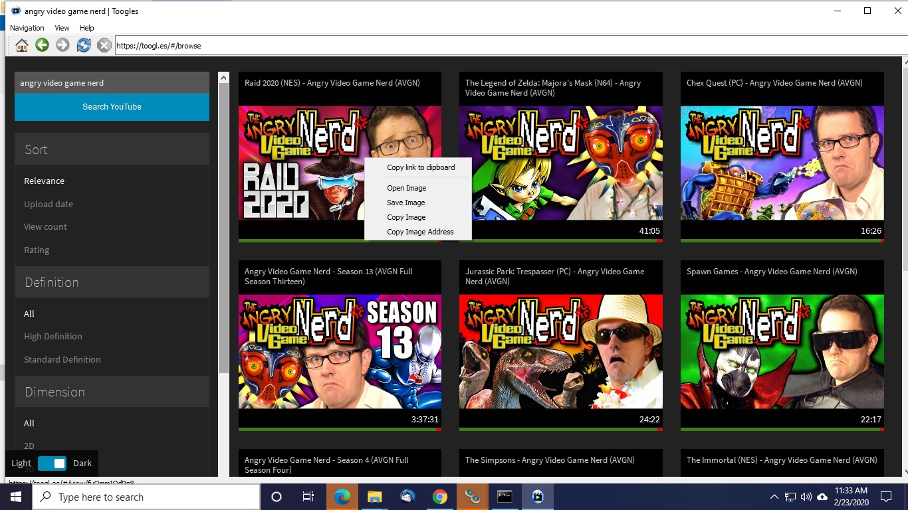Viewport: 908px width, 510px height.
Task: Open the volume control icon
Action: point(806,497)
